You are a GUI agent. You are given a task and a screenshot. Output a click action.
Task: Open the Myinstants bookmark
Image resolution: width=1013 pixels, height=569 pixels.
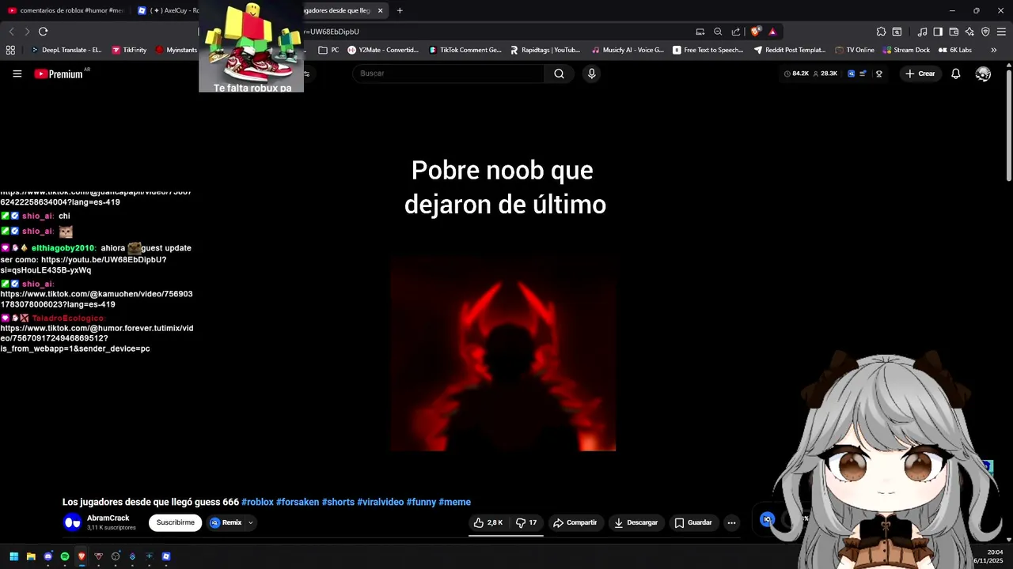(x=176, y=50)
